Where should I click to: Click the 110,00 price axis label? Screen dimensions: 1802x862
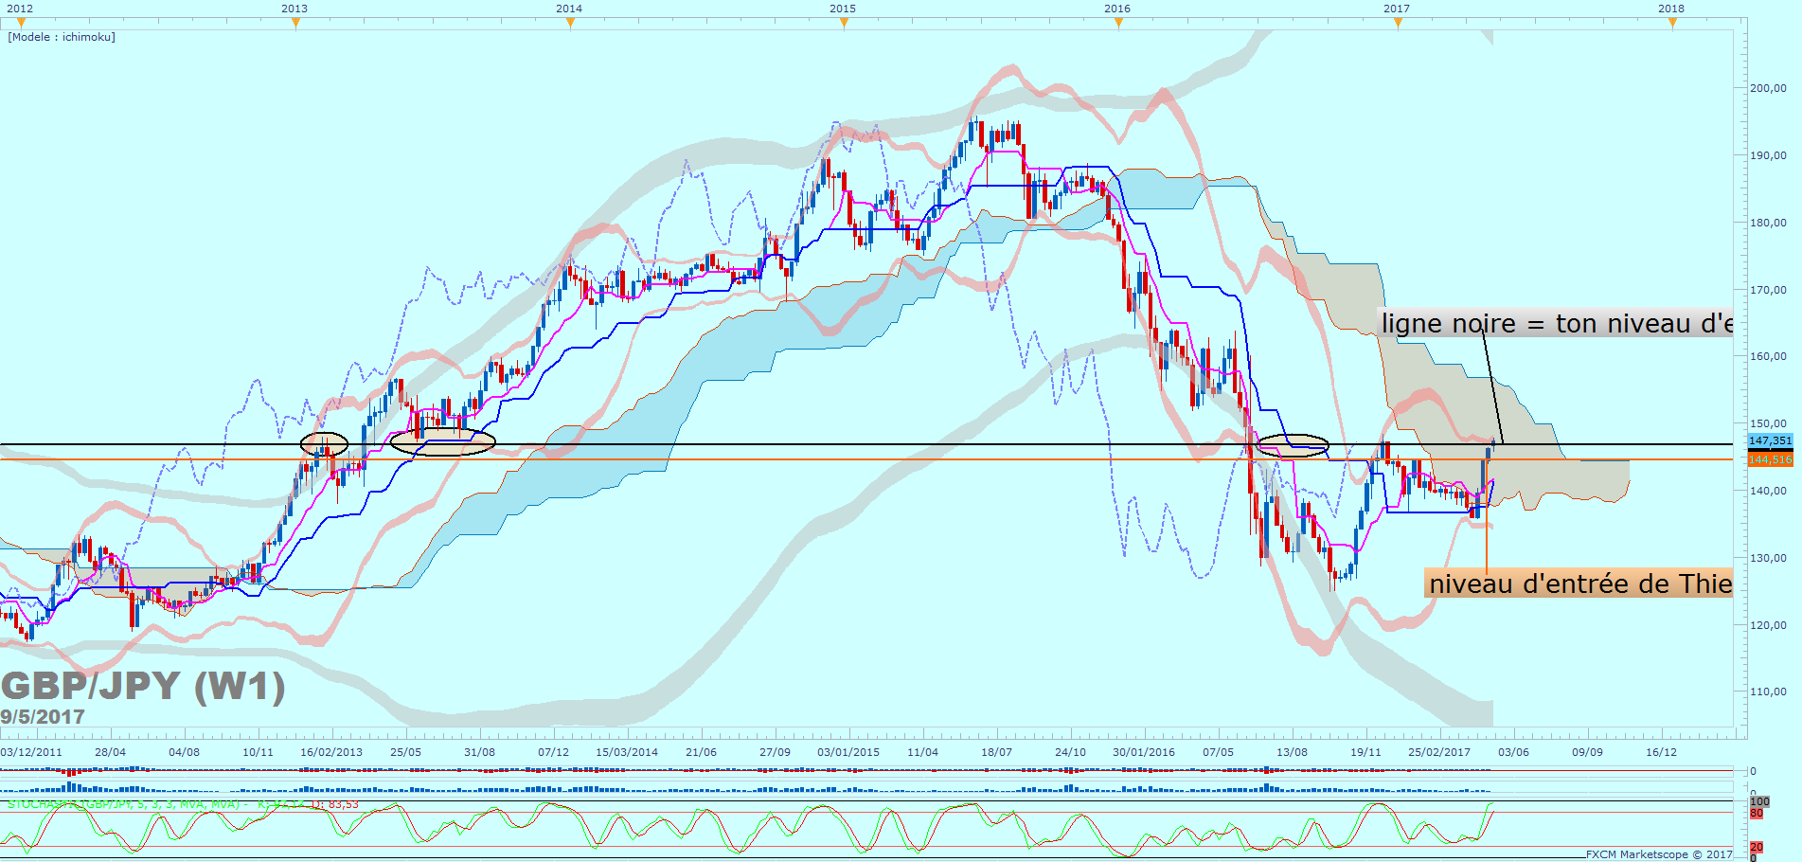(x=1768, y=691)
